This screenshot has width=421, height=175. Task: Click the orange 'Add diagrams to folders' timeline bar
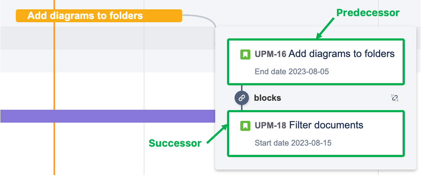(x=99, y=16)
